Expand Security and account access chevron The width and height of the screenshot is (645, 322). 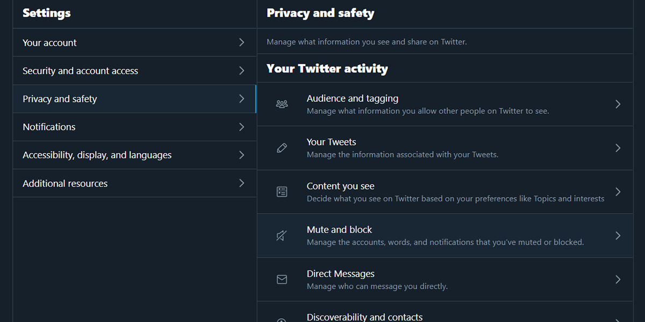(x=241, y=71)
